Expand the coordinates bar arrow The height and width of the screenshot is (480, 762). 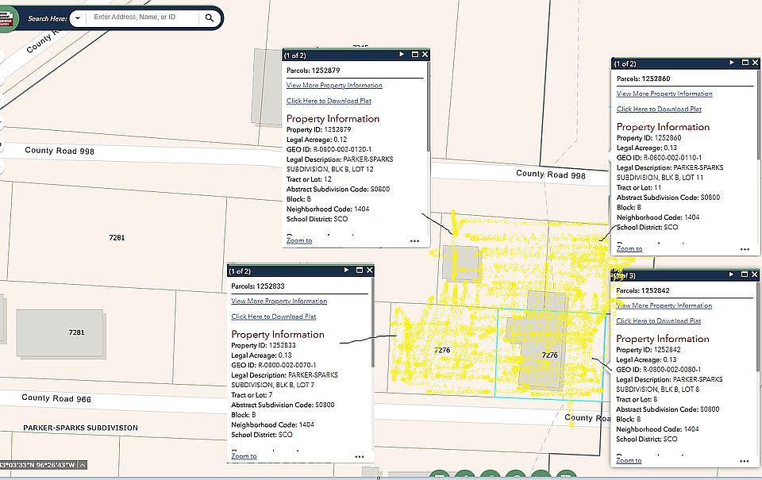(83, 465)
